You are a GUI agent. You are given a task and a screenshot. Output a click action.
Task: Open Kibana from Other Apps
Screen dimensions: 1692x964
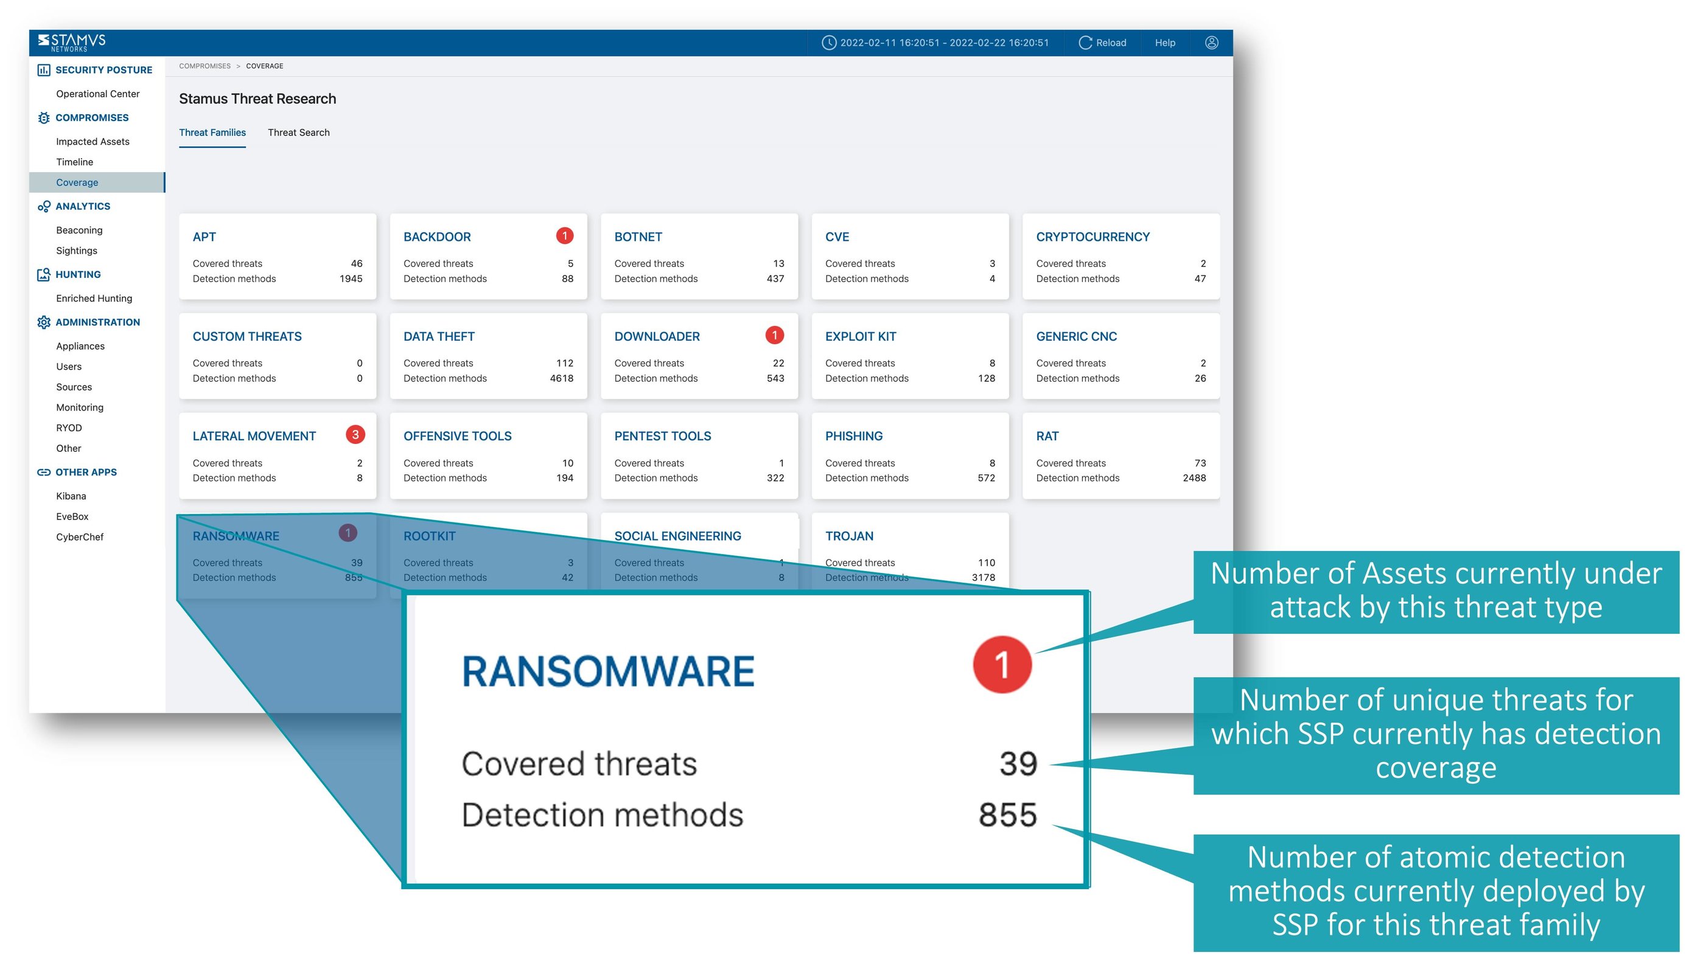click(x=71, y=495)
